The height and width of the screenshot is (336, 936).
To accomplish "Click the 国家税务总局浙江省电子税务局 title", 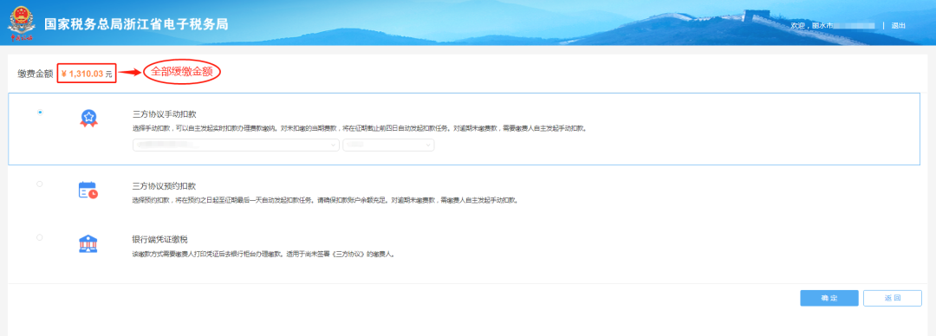I will 136,25.
